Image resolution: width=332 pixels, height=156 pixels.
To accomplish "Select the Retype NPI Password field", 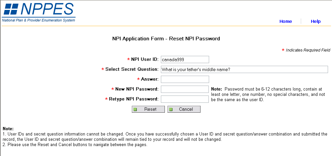I will pos(185,99).
